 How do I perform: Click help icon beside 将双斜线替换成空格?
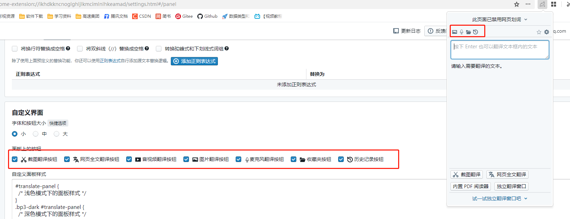[x=147, y=48]
